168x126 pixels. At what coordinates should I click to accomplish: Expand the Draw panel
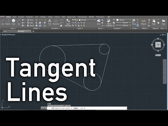point(13,28)
